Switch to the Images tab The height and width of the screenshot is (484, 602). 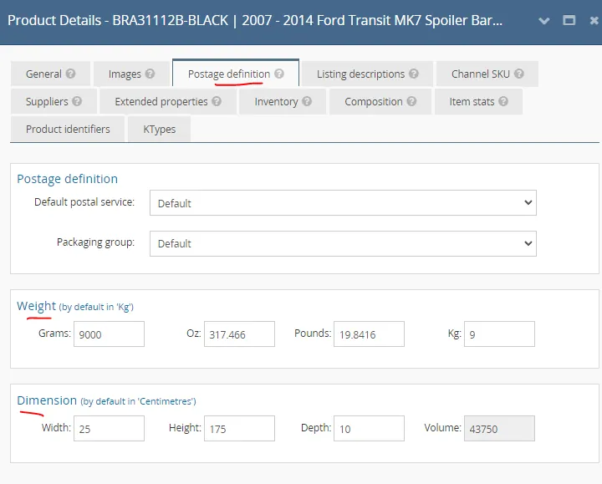131,74
